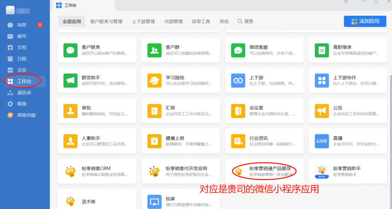Click the 添加应用 button
This screenshot has height=209, width=392.
(365, 21)
